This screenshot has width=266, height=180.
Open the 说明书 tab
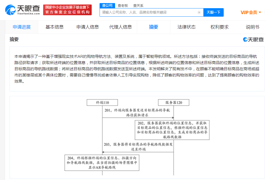[252, 27]
